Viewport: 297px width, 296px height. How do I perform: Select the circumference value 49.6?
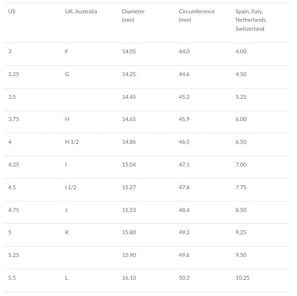point(184,255)
